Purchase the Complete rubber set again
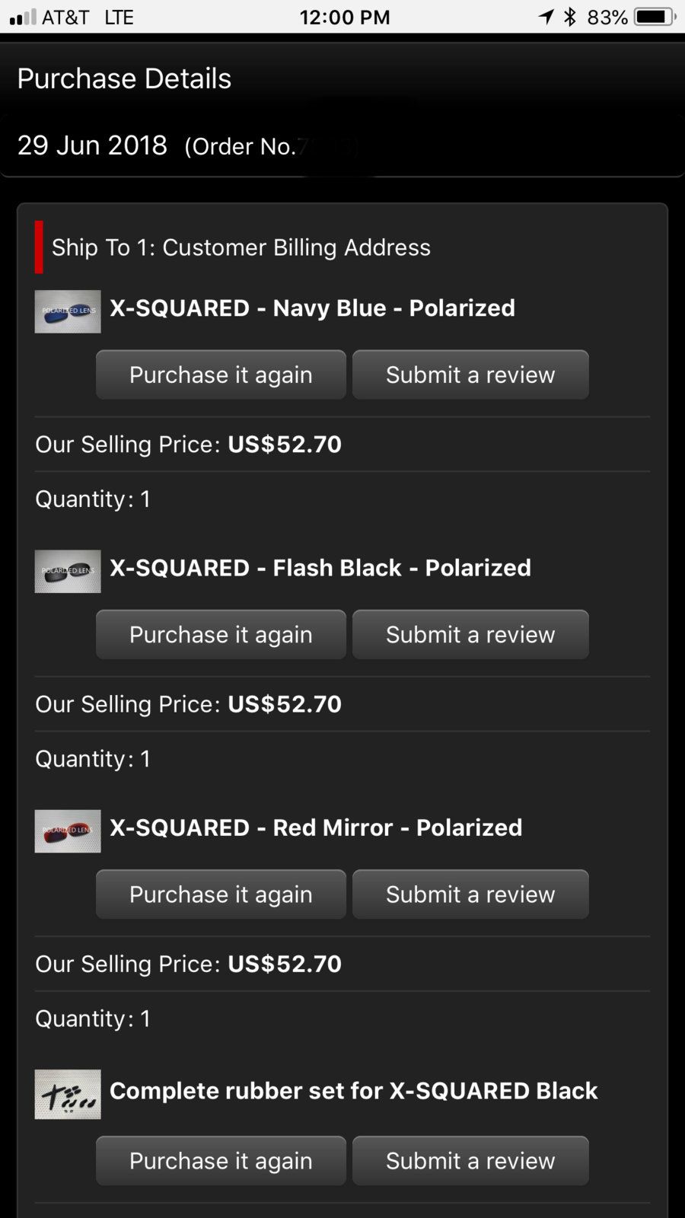685x1218 pixels. pos(221,1160)
